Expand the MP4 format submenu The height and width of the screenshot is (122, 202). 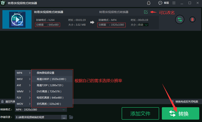[x=23, y=73]
